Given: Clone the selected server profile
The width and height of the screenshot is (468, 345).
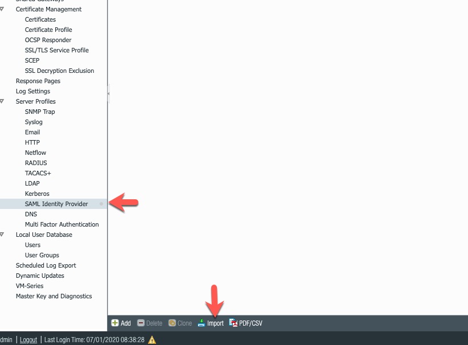Looking at the screenshot, I should coord(180,323).
